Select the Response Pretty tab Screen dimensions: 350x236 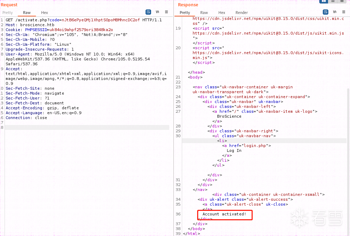pos(185,13)
